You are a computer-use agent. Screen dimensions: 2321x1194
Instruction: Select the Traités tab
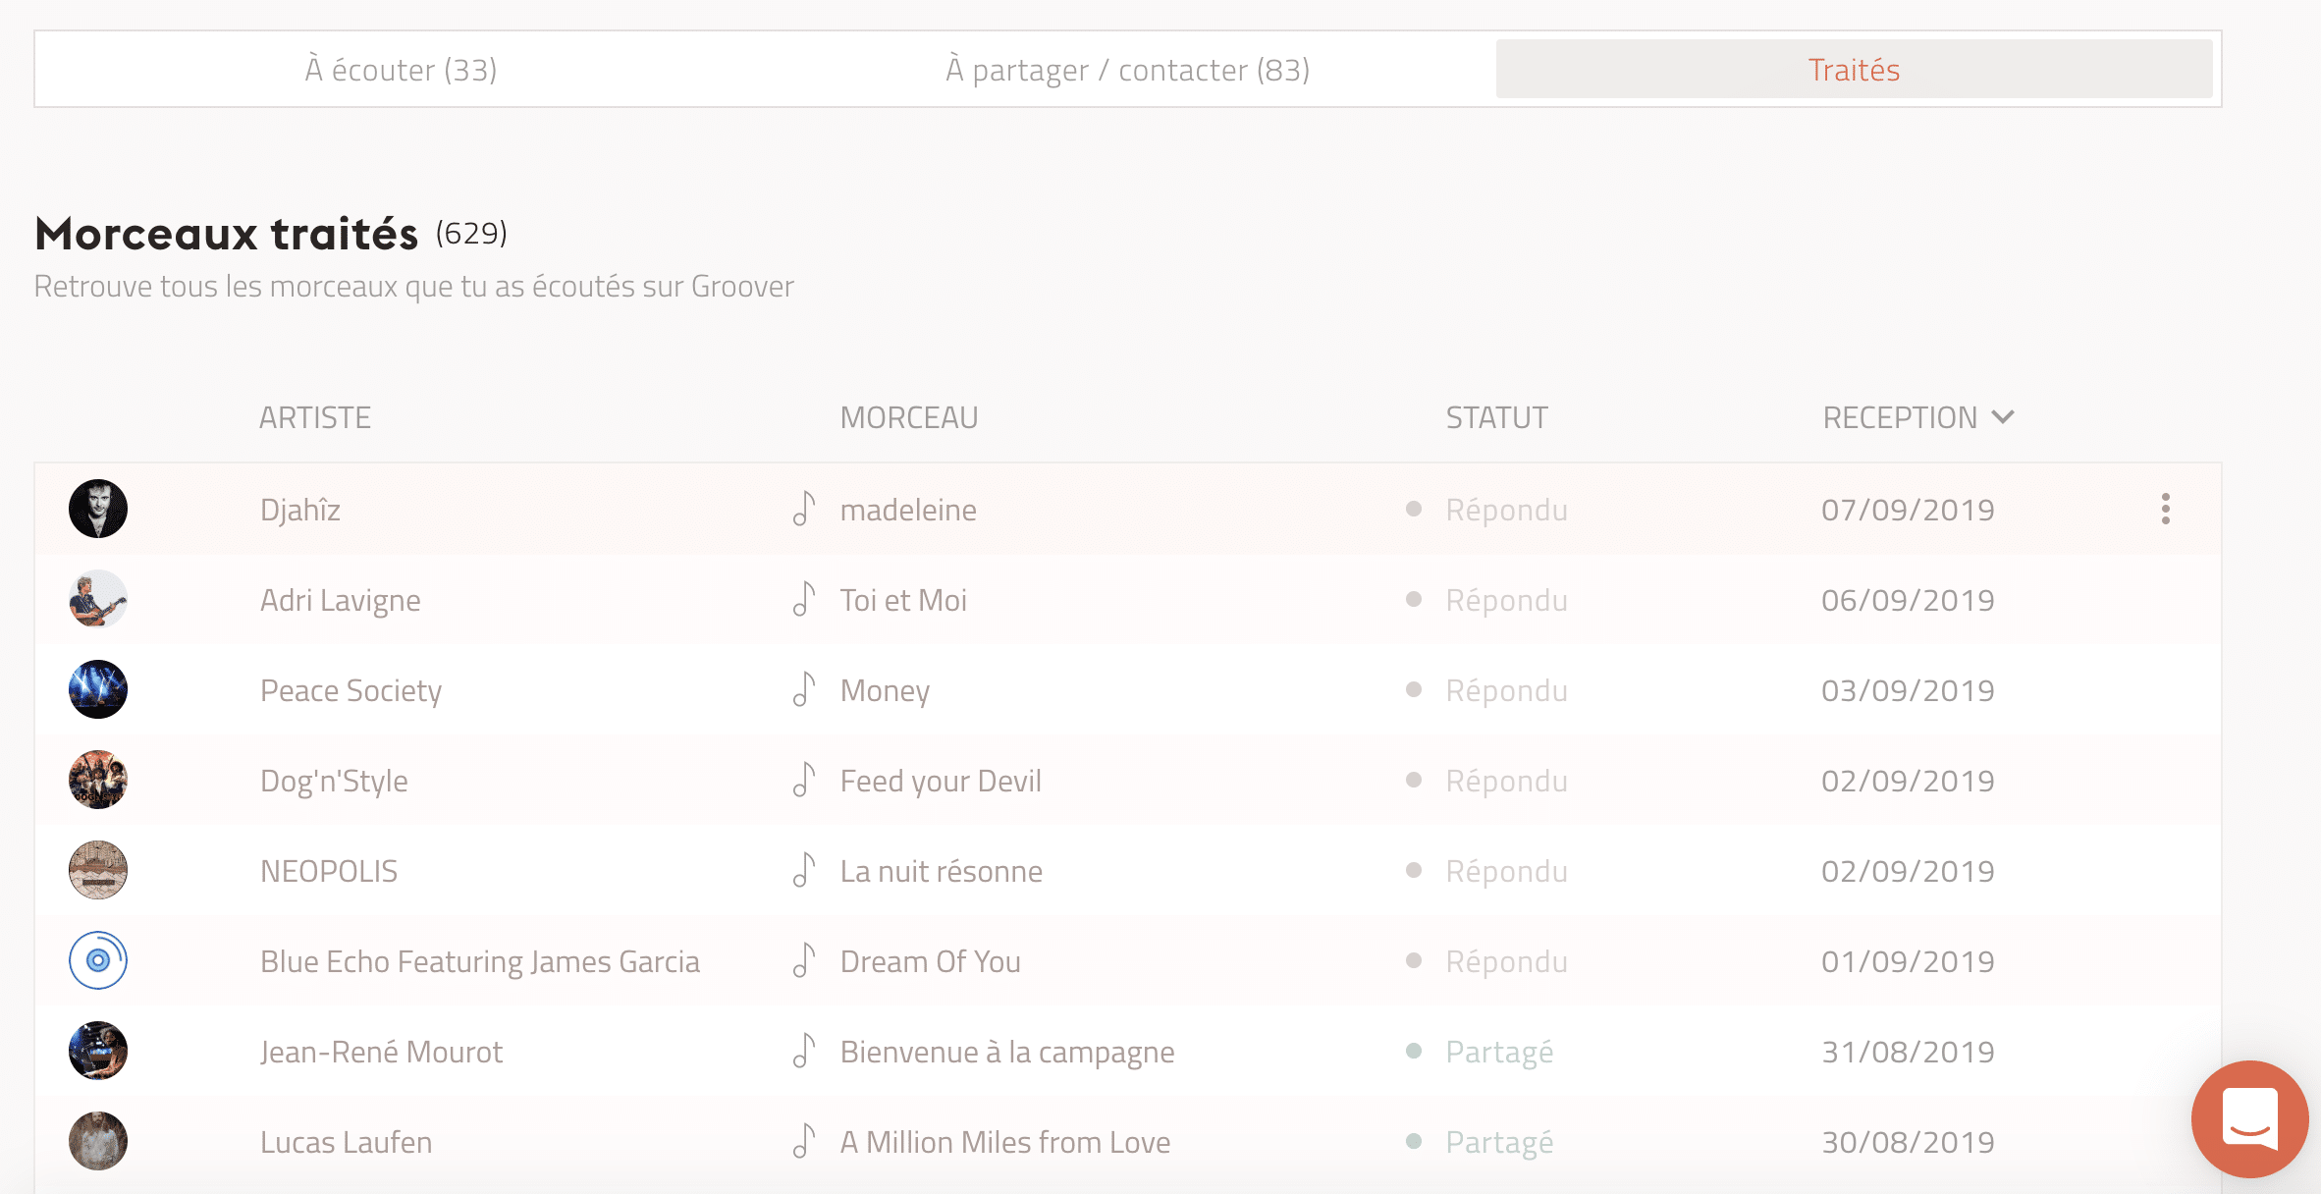tap(1854, 70)
